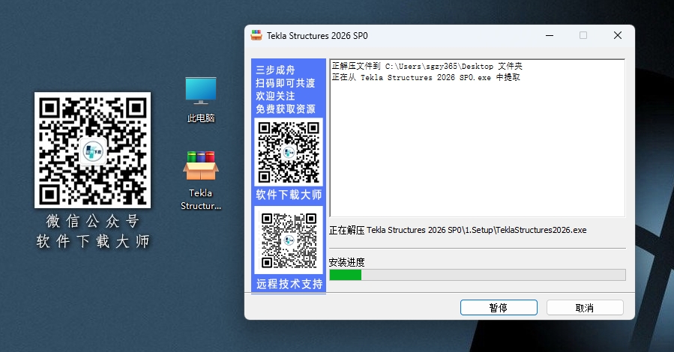674x352 pixels.
Task: Click the 免费获取资源 banner text
Action: (x=286, y=109)
